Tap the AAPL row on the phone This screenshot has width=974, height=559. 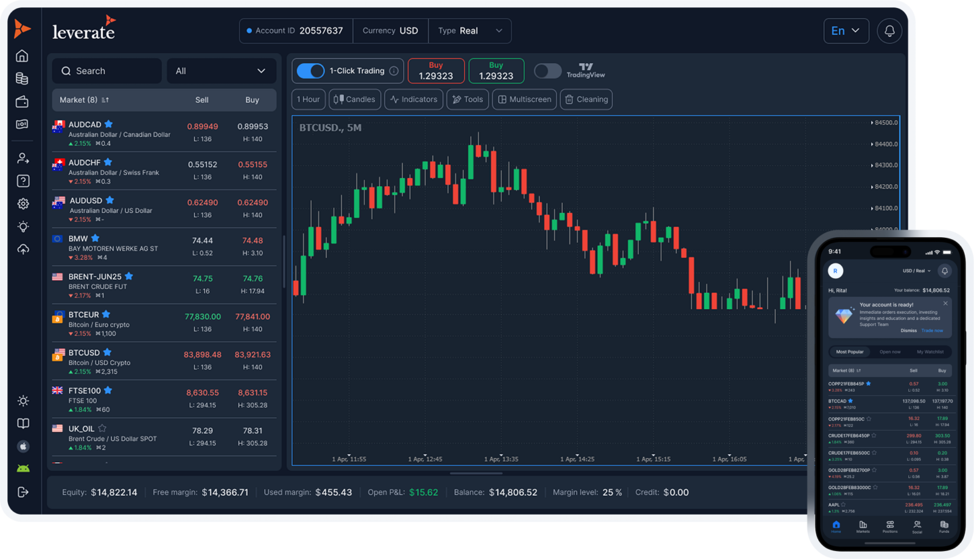tap(889, 507)
